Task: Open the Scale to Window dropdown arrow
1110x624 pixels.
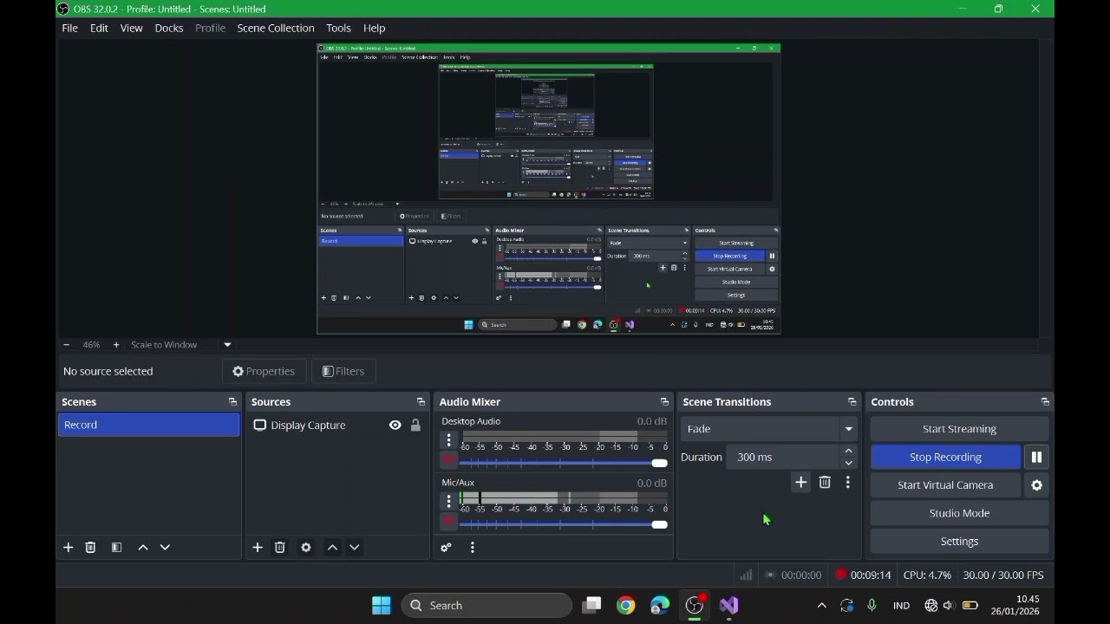Action: pos(227,345)
